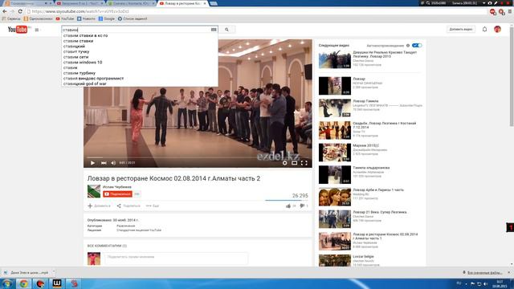514x289 pixels.
Task: Click the Share icon under the video
Action: [119, 206]
